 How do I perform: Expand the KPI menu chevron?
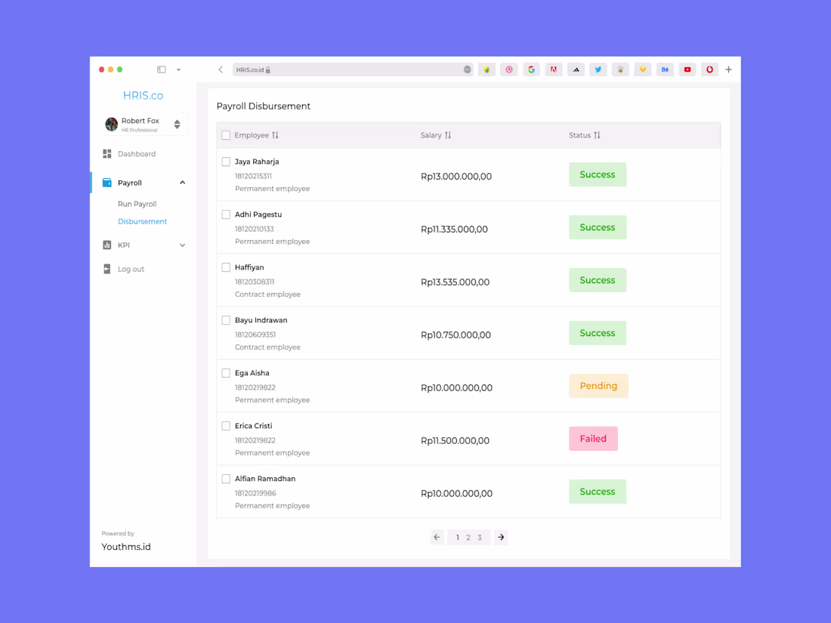pyautogui.click(x=182, y=245)
